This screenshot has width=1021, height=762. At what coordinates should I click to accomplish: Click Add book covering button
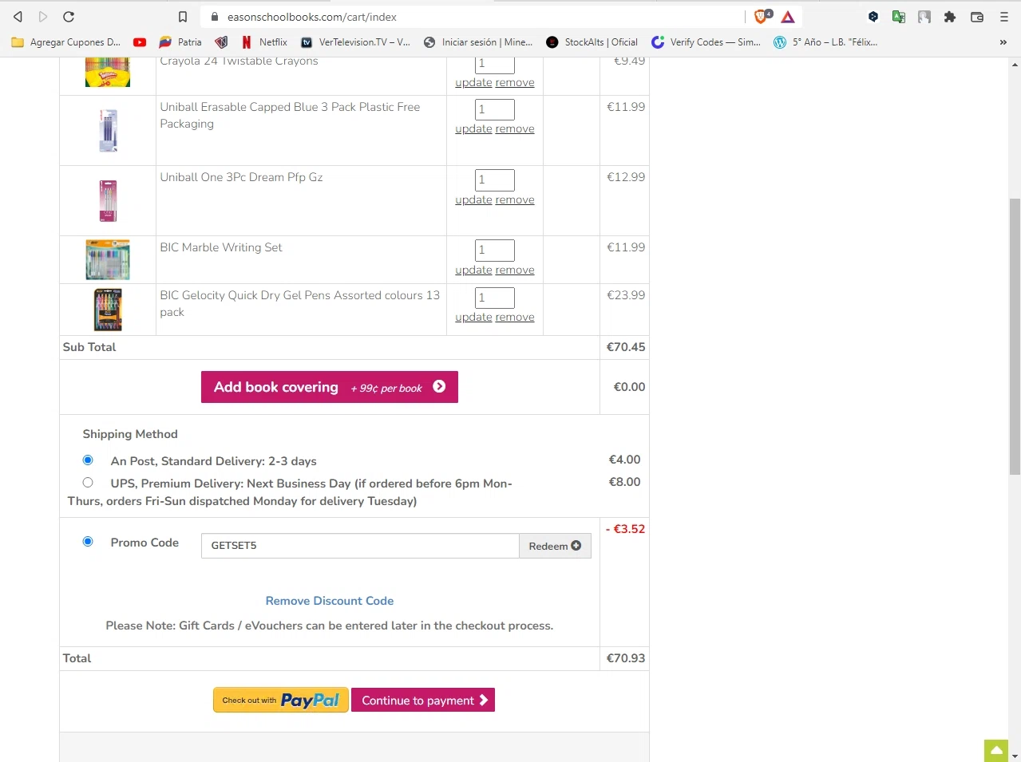(x=330, y=387)
